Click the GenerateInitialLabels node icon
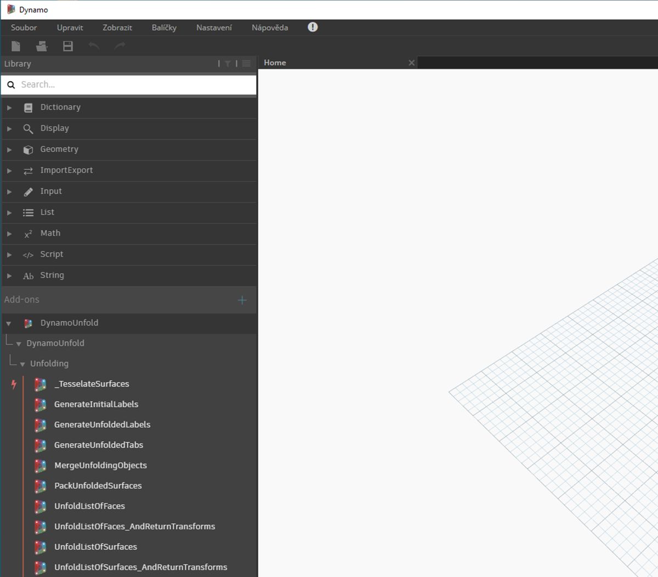The width and height of the screenshot is (658, 577). 40,404
